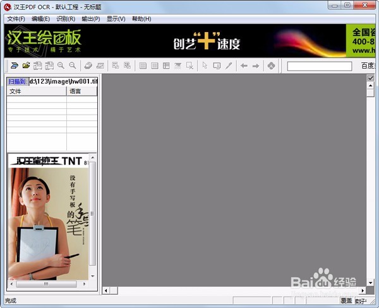Click the 文件 column header

(x=37, y=91)
